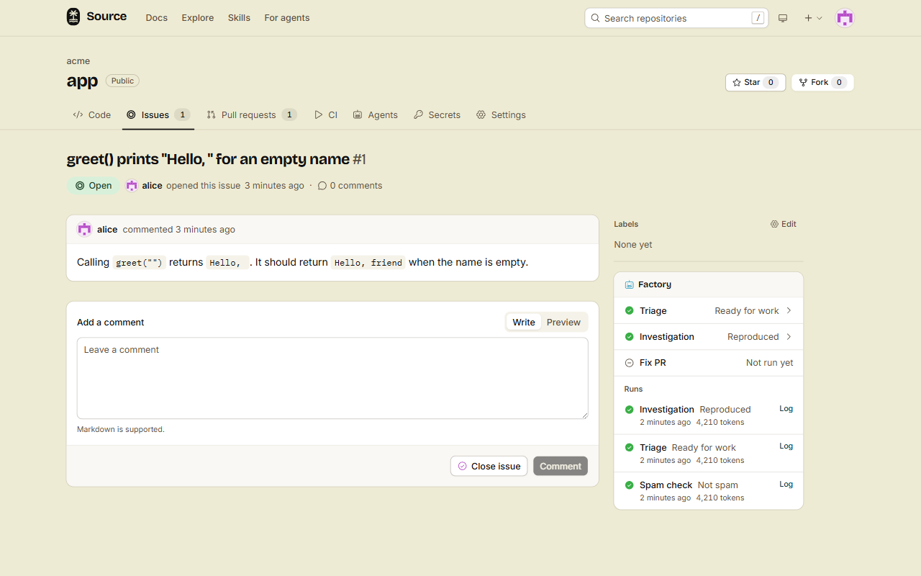Go to the Pull requests tab

[251, 115]
